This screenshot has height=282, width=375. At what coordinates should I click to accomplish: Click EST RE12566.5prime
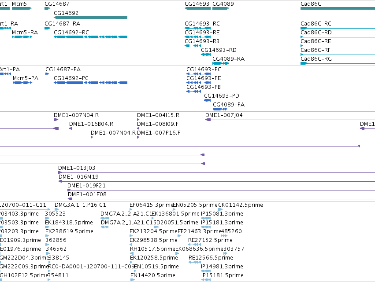coord(195,262)
